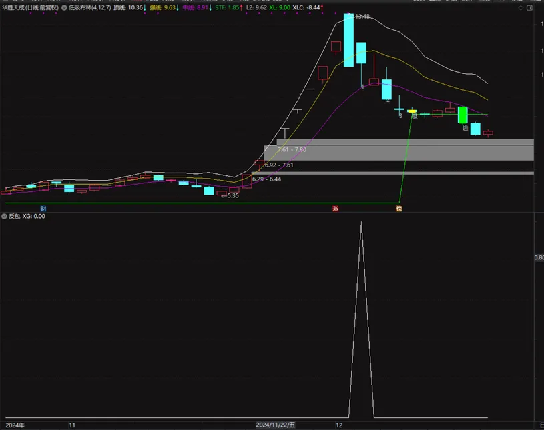
Task: Click the 2024/11/22 date marker on axis
Action: point(276,425)
